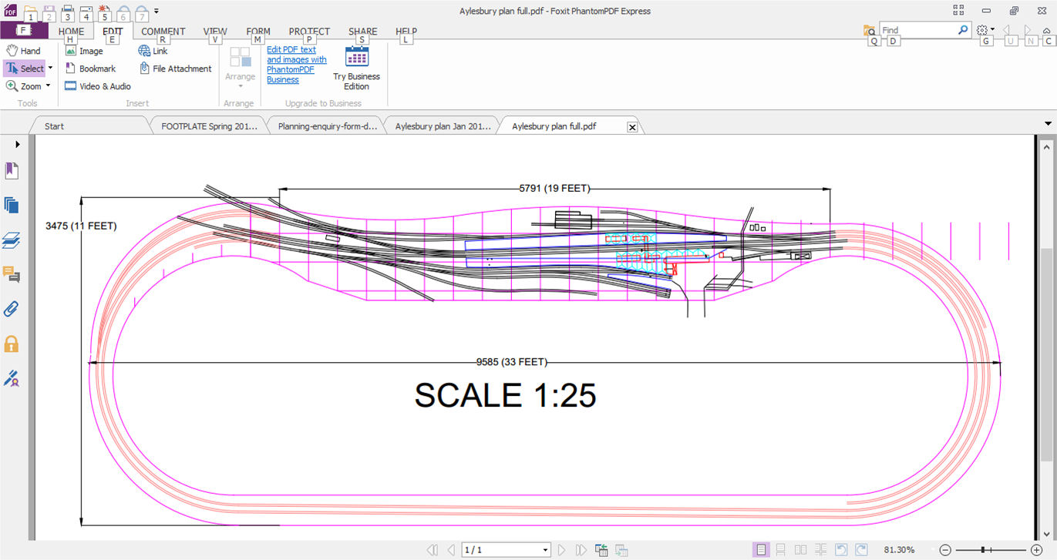Insert a File Attachment
The image size is (1057, 560).
point(175,69)
